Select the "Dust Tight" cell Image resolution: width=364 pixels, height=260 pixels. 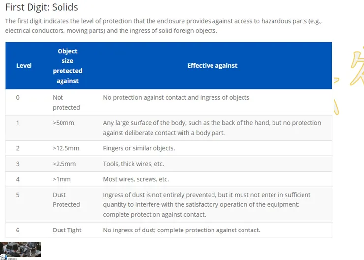click(x=67, y=230)
